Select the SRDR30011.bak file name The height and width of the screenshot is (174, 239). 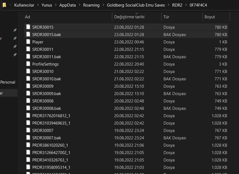[47, 57]
